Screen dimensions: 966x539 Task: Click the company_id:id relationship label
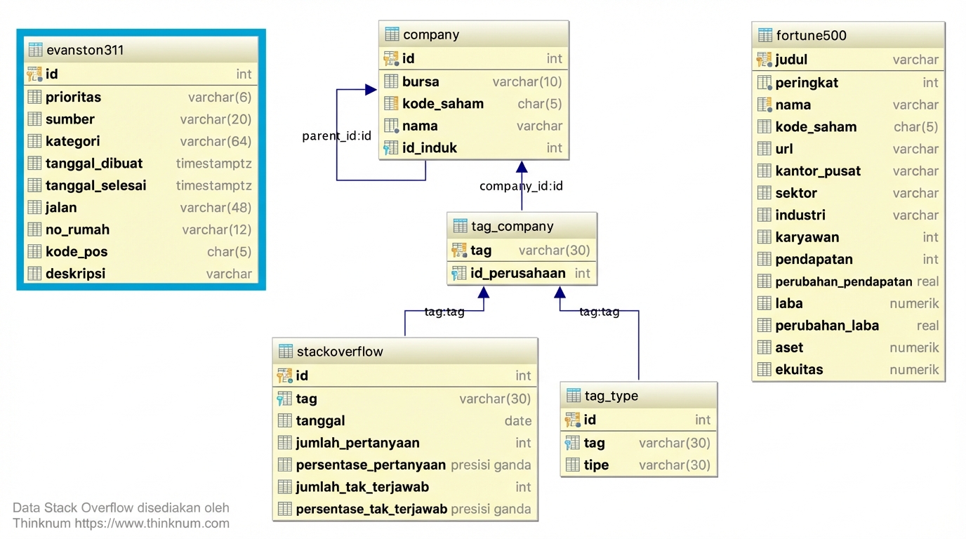point(521,186)
